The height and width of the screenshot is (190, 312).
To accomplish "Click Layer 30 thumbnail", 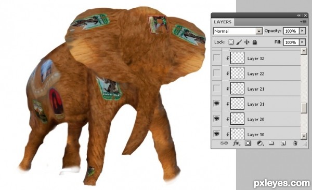I will (x=238, y=134).
